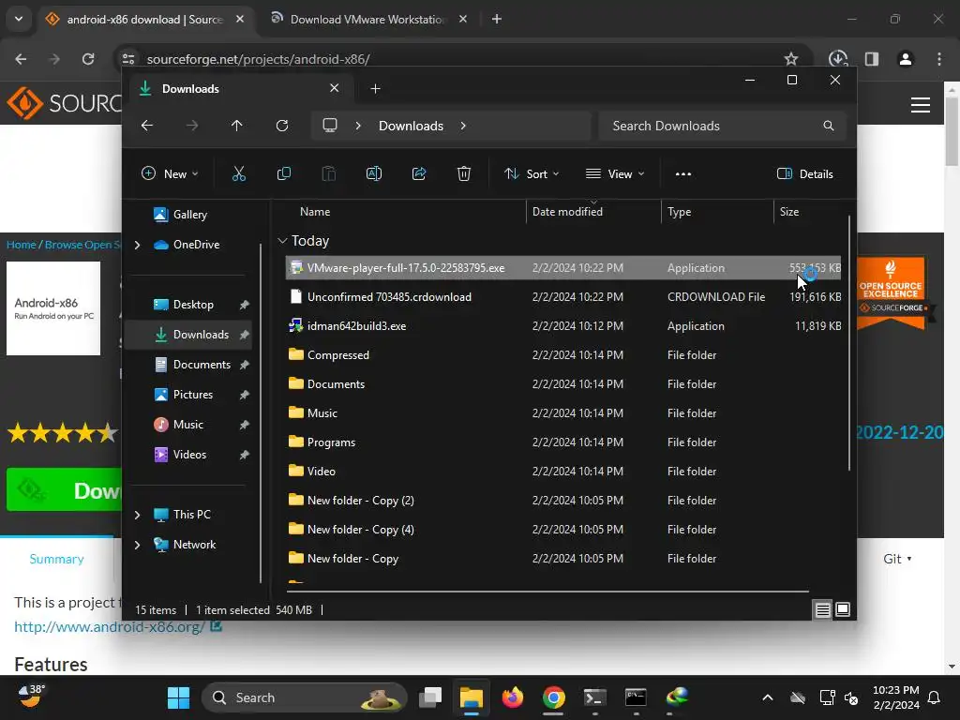Click the Share icon in Explorer toolbar
This screenshot has height=720, width=960.
(419, 173)
